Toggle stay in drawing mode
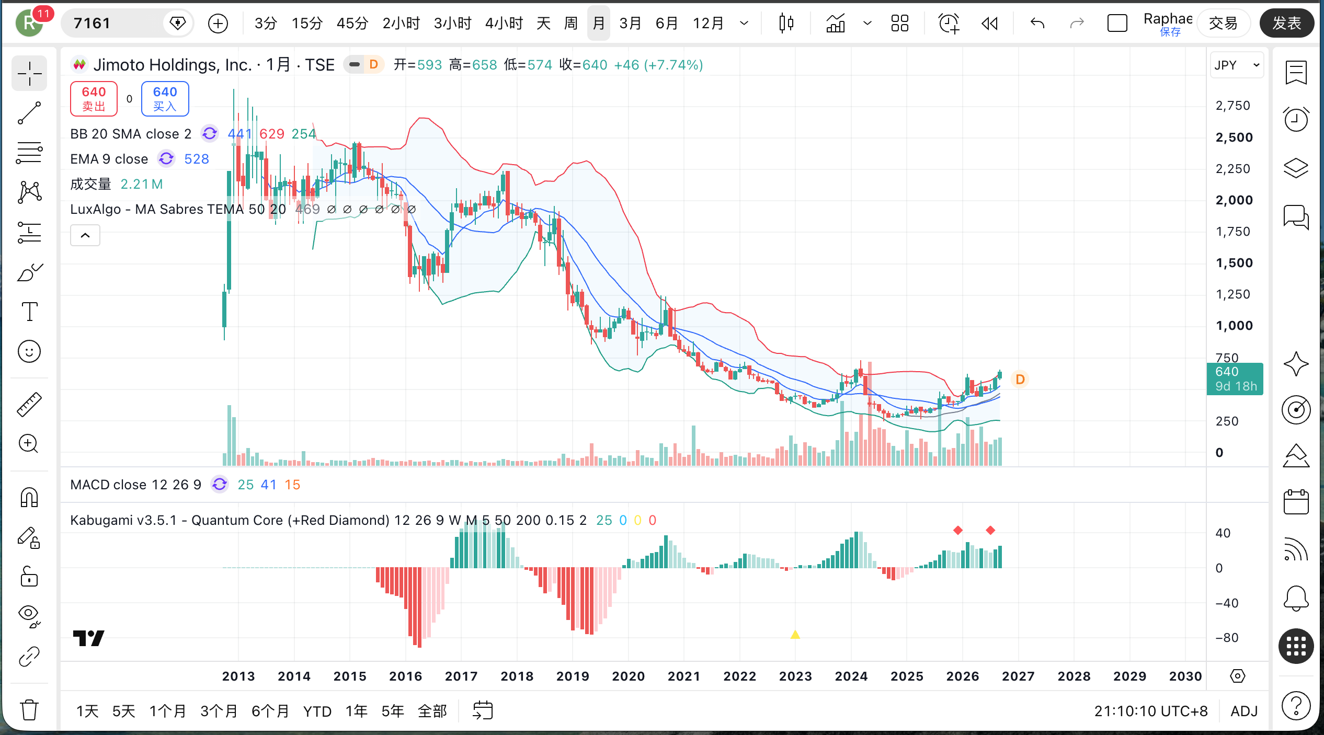The width and height of the screenshot is (1324, 735). click(29, 538)
